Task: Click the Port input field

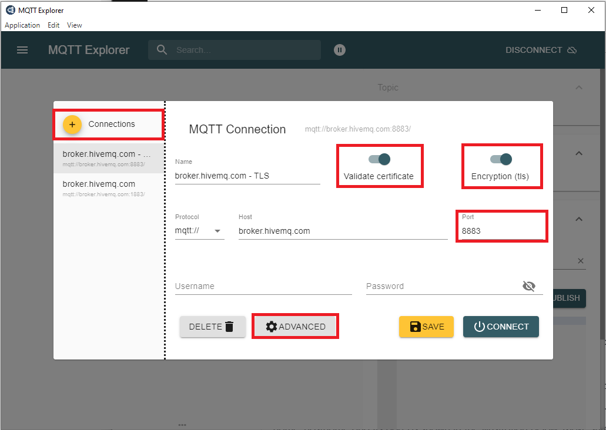Action: click(x=501, y=231)
